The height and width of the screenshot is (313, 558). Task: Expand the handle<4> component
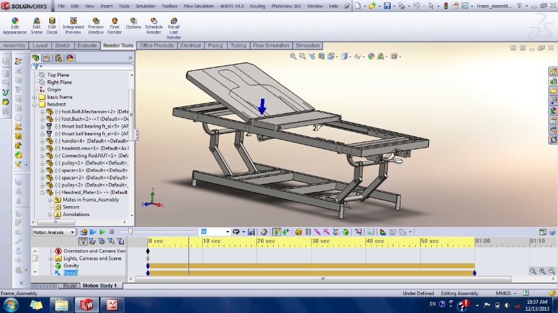click(x=42, y=141)
